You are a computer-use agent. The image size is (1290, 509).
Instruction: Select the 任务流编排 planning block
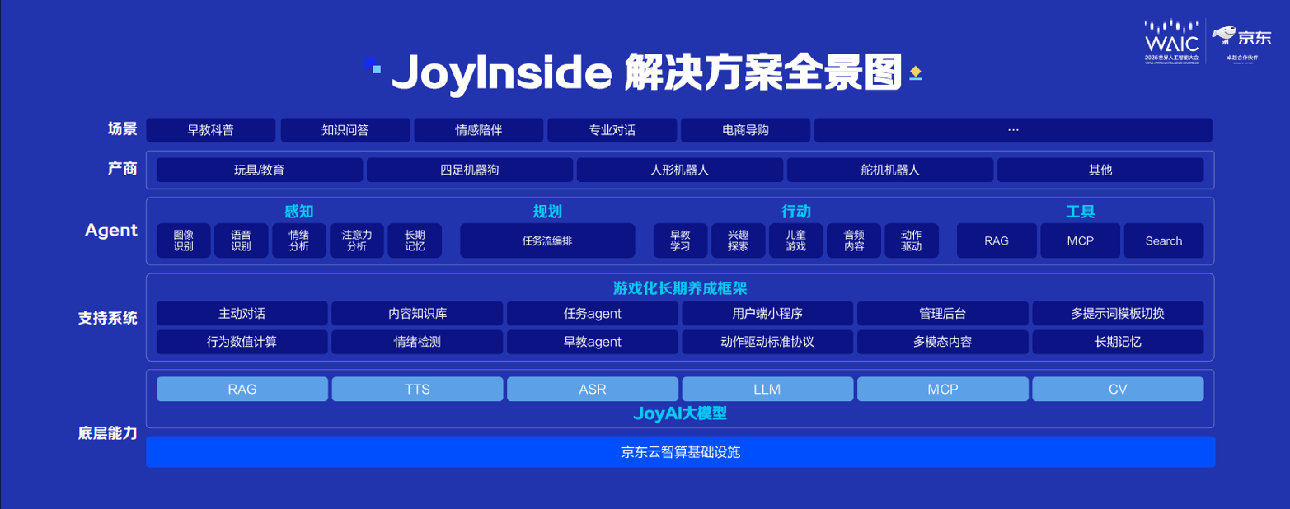(x=546, y=240)
